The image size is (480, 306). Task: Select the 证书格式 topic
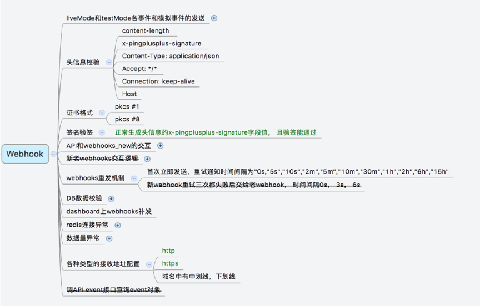(79, 113)
